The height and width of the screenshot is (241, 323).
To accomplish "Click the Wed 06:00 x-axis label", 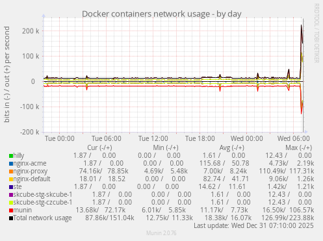I will click(294, 138).
